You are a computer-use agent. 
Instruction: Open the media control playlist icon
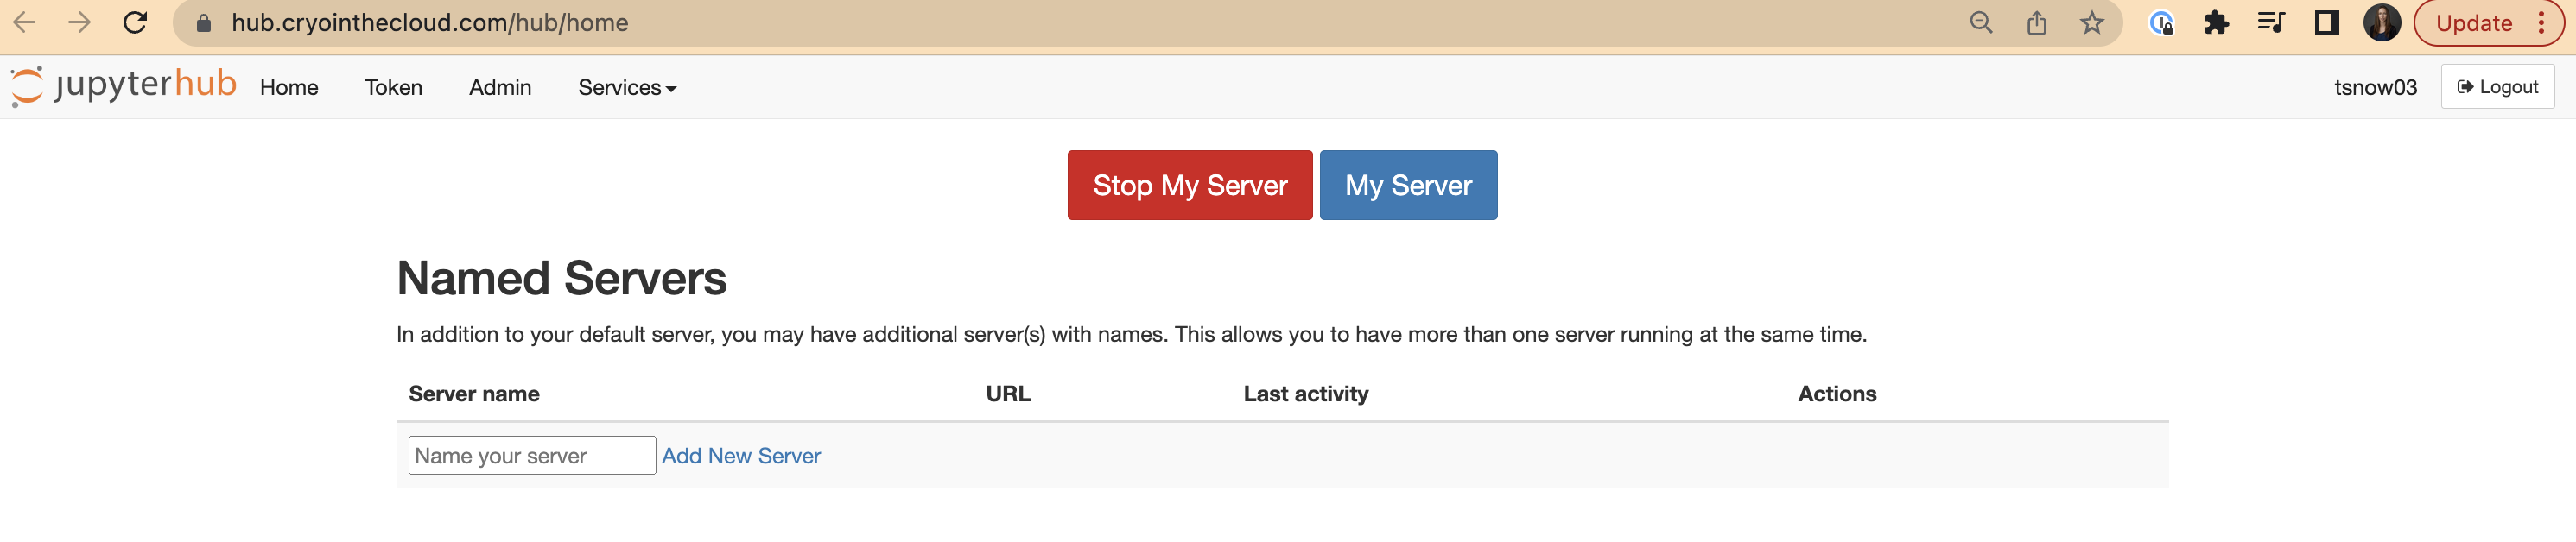[2271, 23]
